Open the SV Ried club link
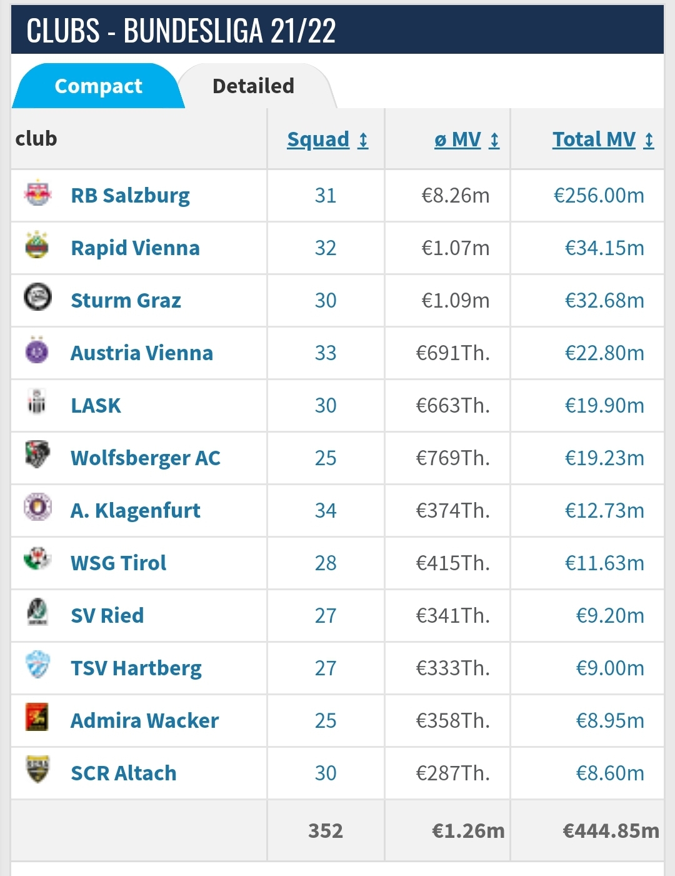 tap(107, 616)
